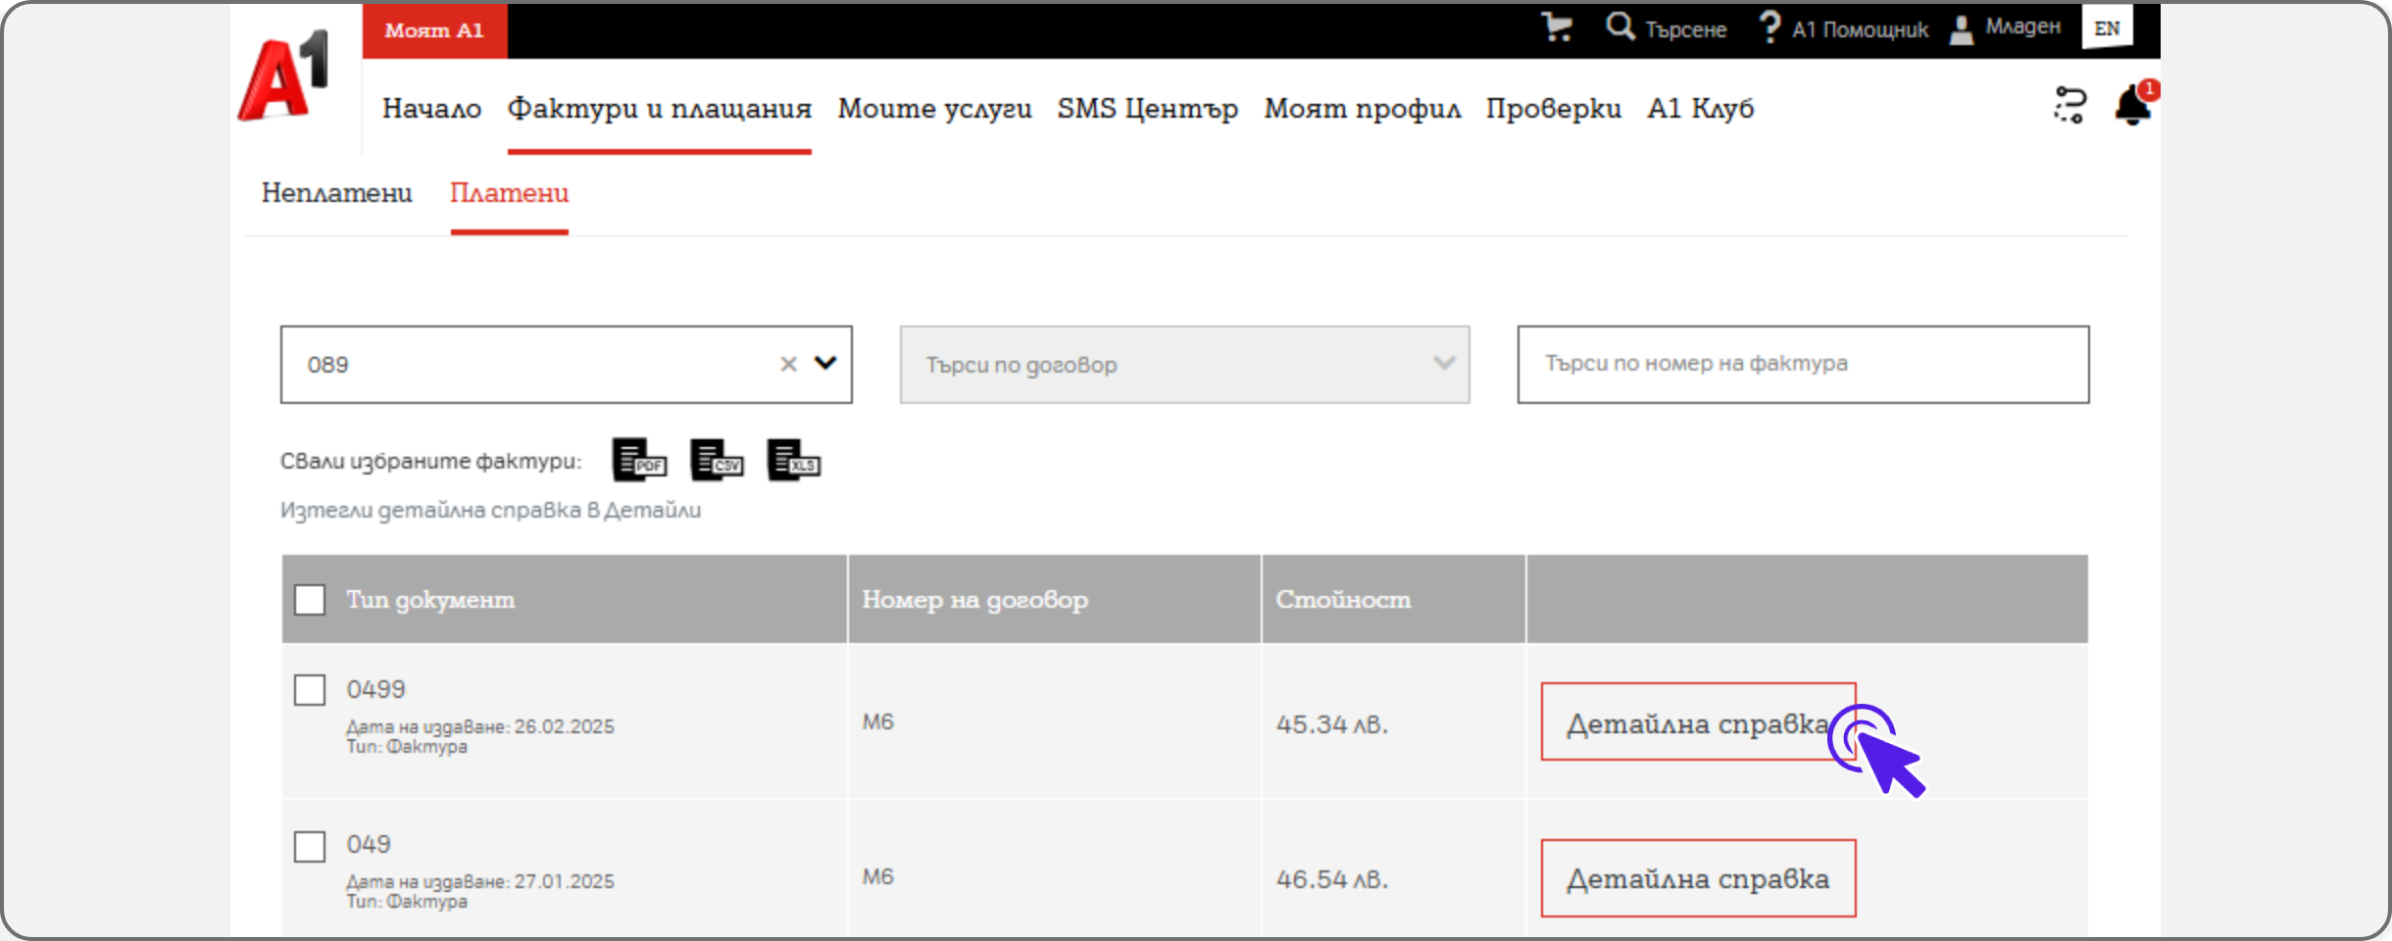Screen dimensions: 2392x941
Task: Open А1 Клуб menu
Action: [1700, 108]
